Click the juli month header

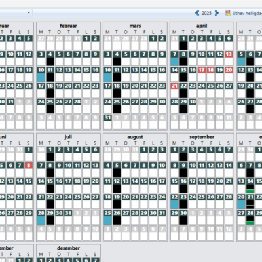click(68, 137)
